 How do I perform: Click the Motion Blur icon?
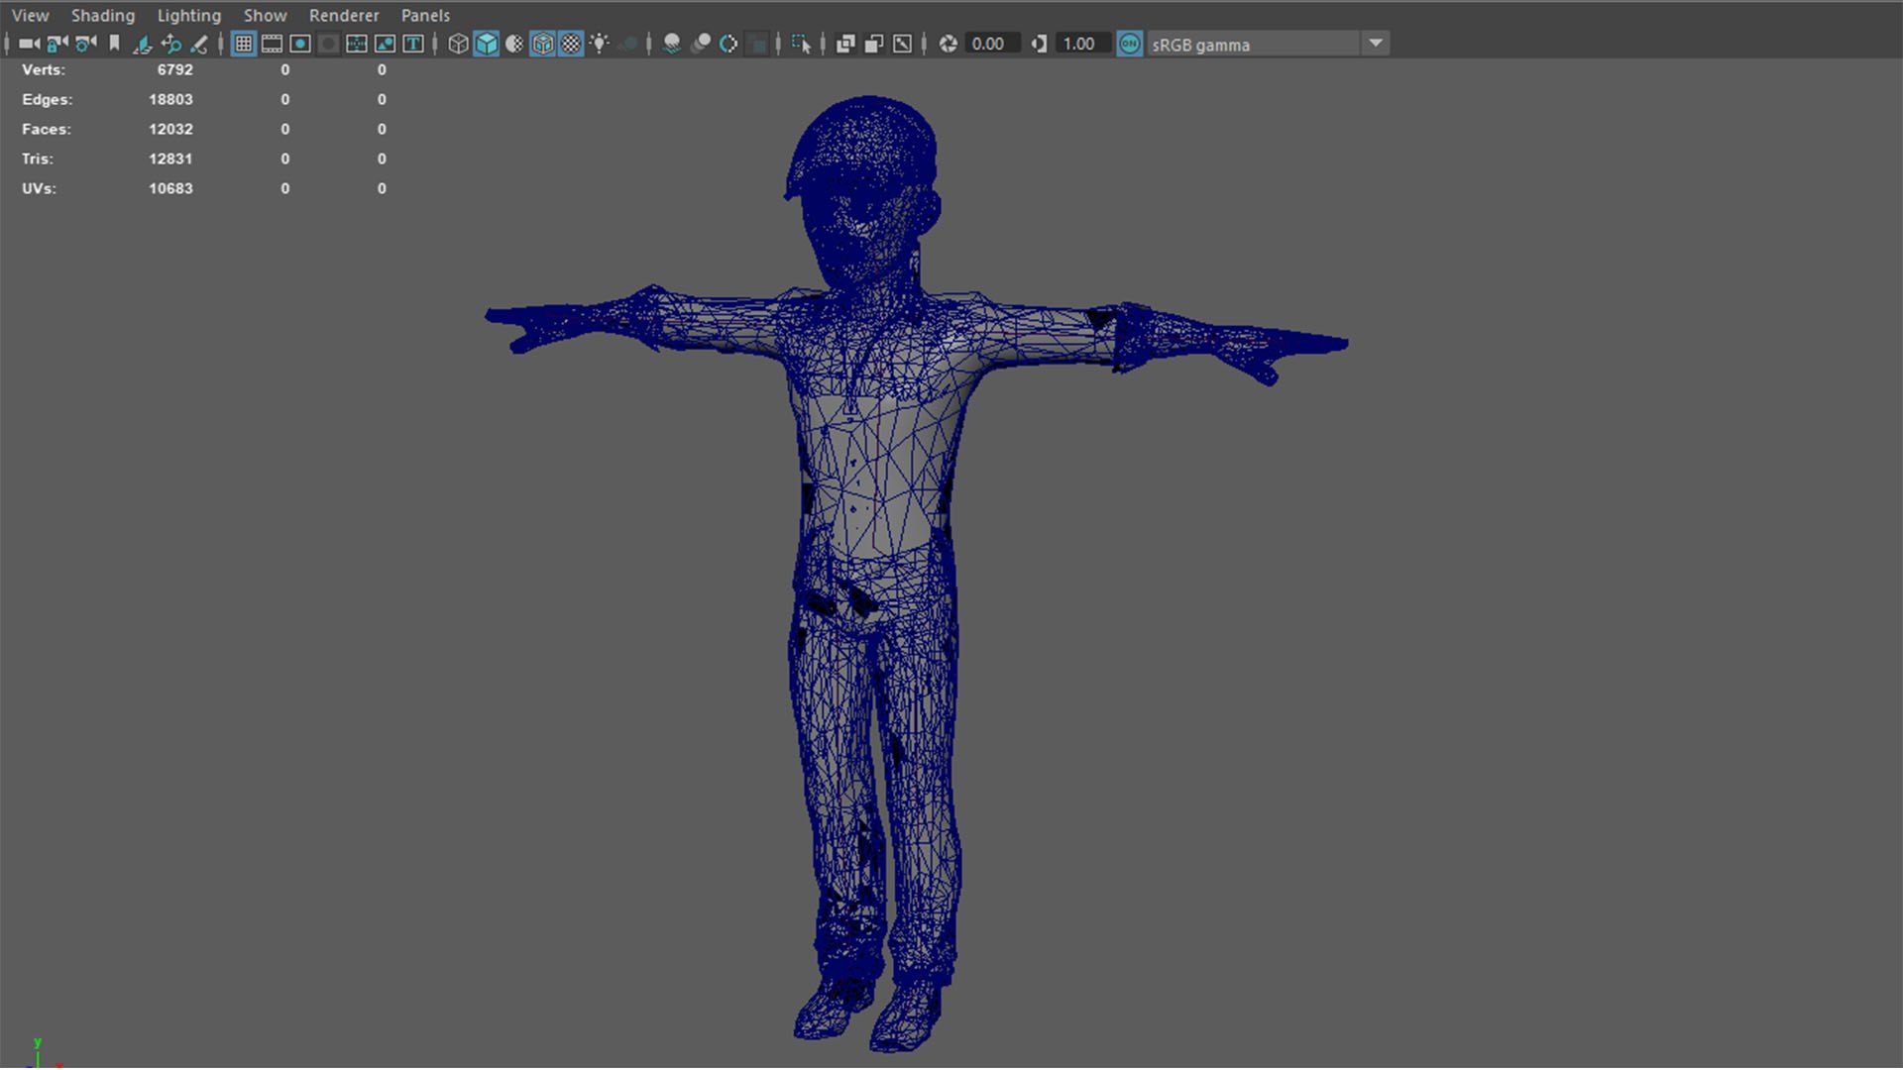[701, 44]
